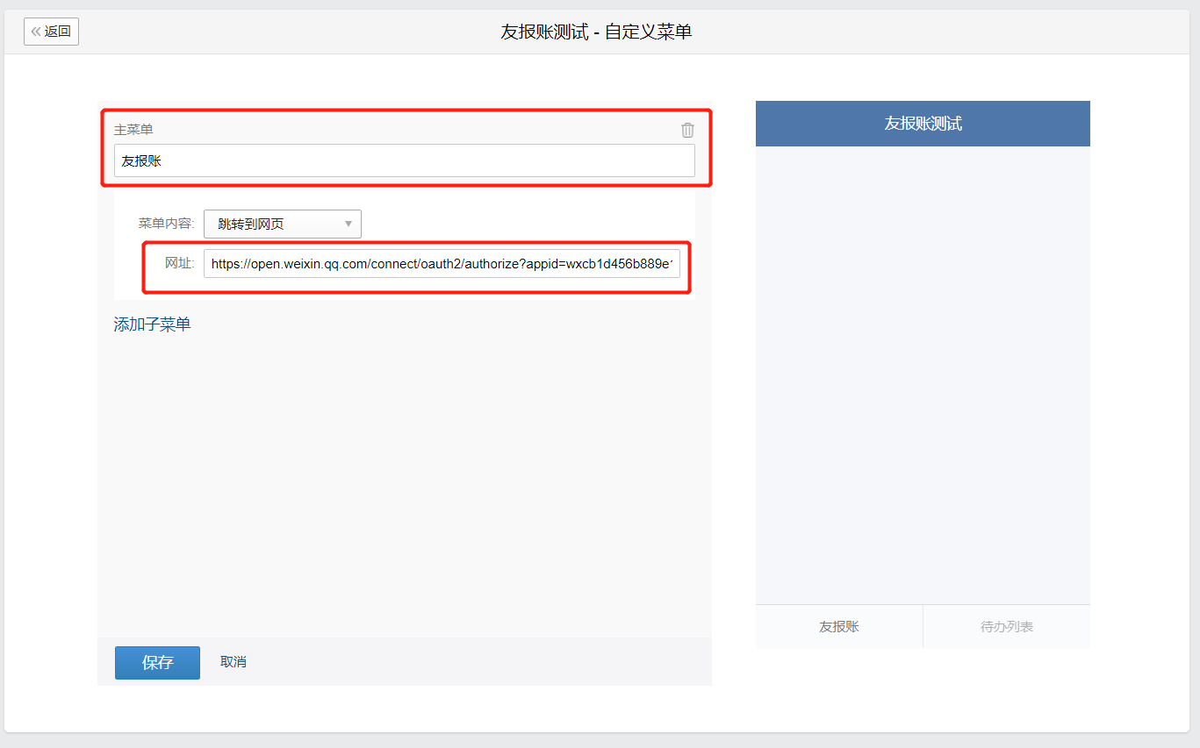Delete main menu via trash icon
This screenshot has width=1200, height=748.
click(x=687, y=130)
